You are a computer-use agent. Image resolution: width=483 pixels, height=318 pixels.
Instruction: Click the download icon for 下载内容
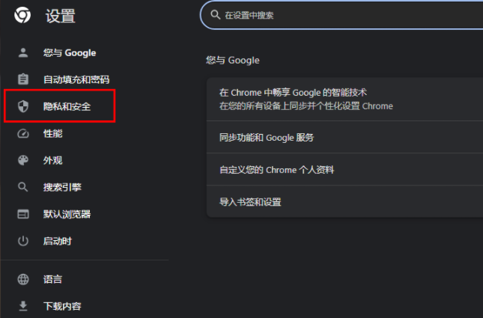tap(23, 306)
